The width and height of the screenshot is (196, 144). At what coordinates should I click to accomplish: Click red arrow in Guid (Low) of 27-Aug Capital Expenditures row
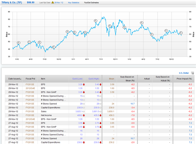coord(84,142)
